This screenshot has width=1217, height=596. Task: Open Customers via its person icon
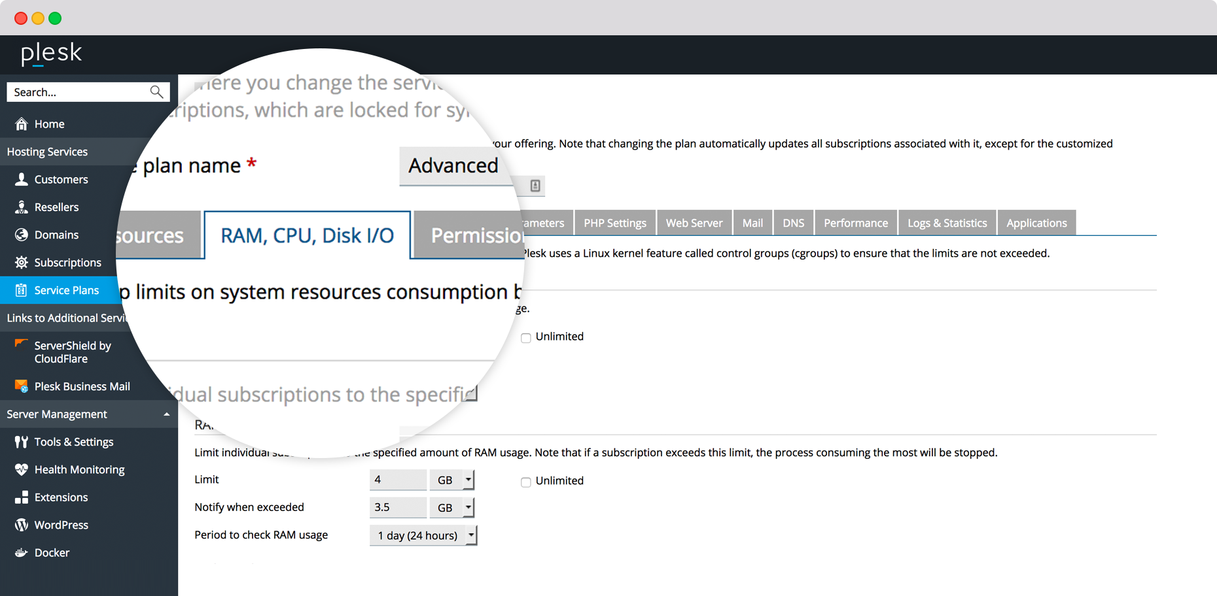[22, 179]
